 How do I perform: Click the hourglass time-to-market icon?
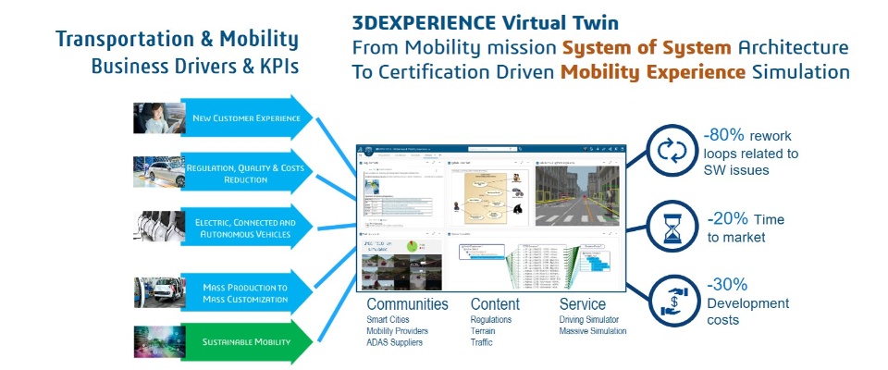click(672, 227)
